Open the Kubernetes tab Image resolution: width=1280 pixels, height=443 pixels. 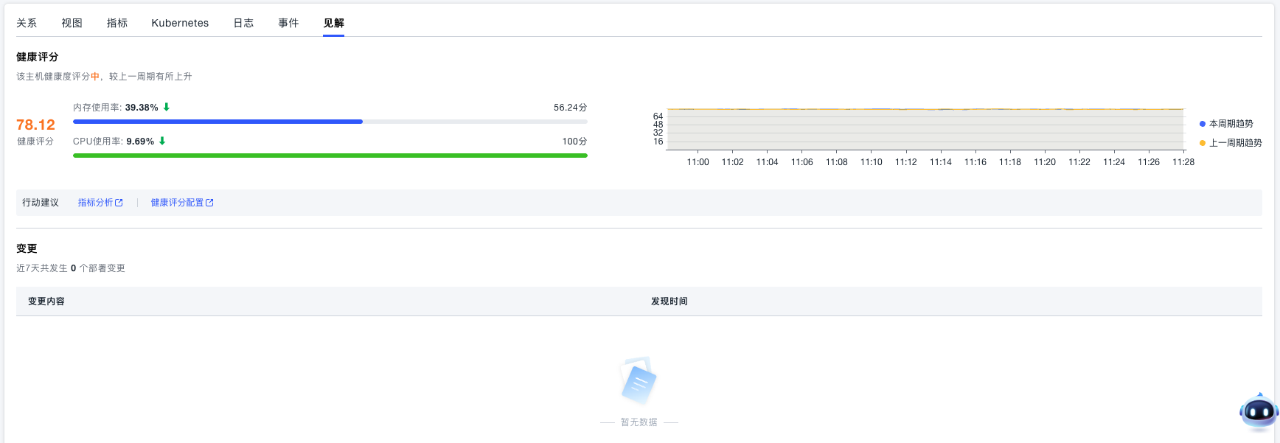point(180,23)
